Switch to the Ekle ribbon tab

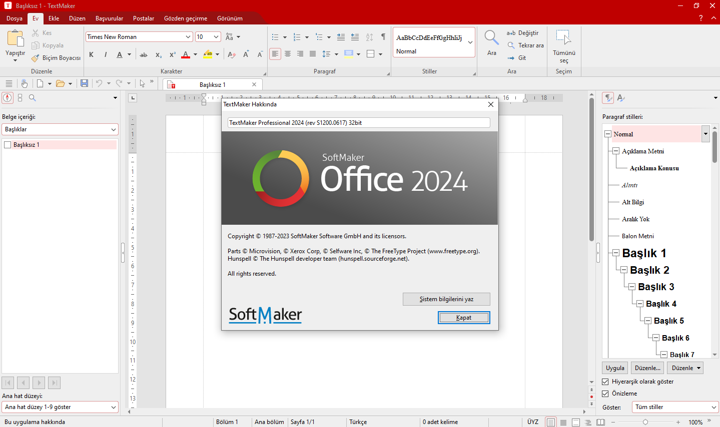pos(54,18)
